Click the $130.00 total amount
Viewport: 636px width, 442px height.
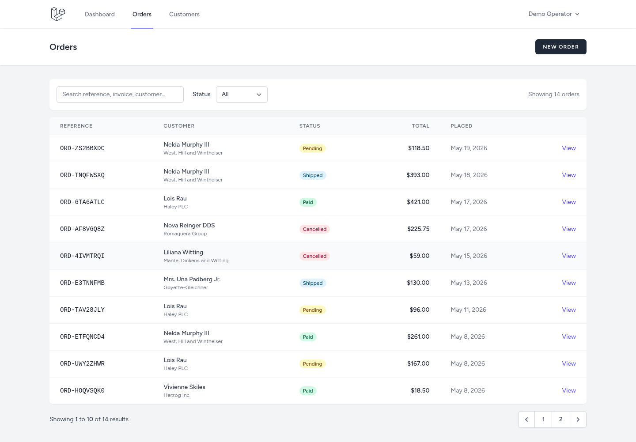[x=418, y=283]
